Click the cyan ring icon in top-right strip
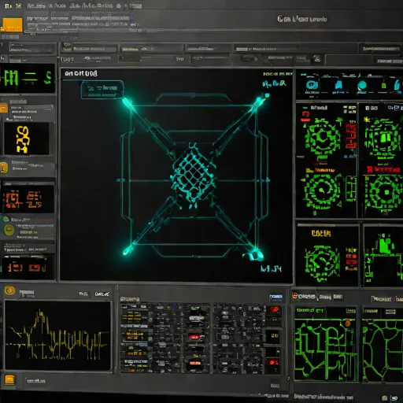This screenshot has height=403, width=403. (x=312, y=85)
